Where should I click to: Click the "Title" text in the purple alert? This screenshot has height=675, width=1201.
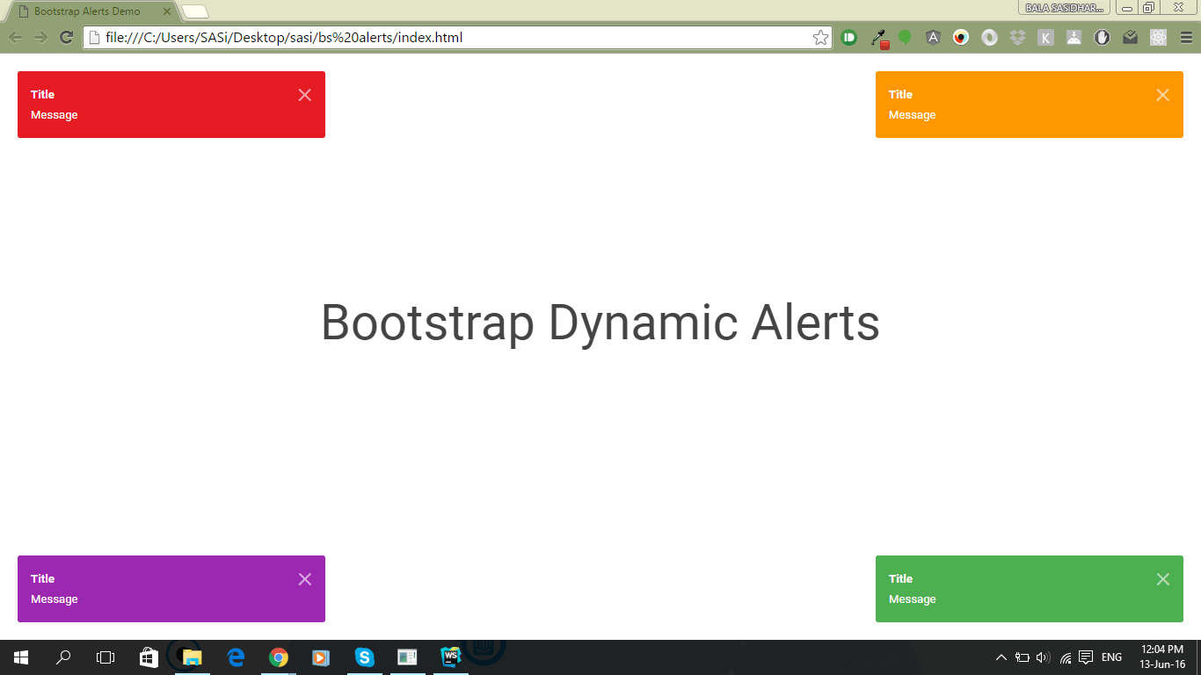(43, 579)
